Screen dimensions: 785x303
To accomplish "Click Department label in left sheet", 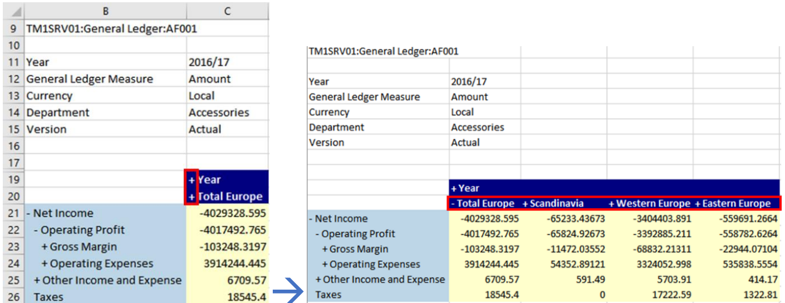I will [58, 113].
